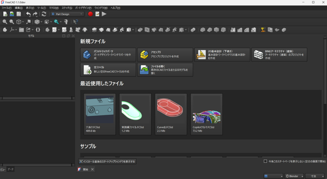The image size is (327, 179).
Task: Expand the bounding box selection dropdown arrow
Action: click(51, 22)
